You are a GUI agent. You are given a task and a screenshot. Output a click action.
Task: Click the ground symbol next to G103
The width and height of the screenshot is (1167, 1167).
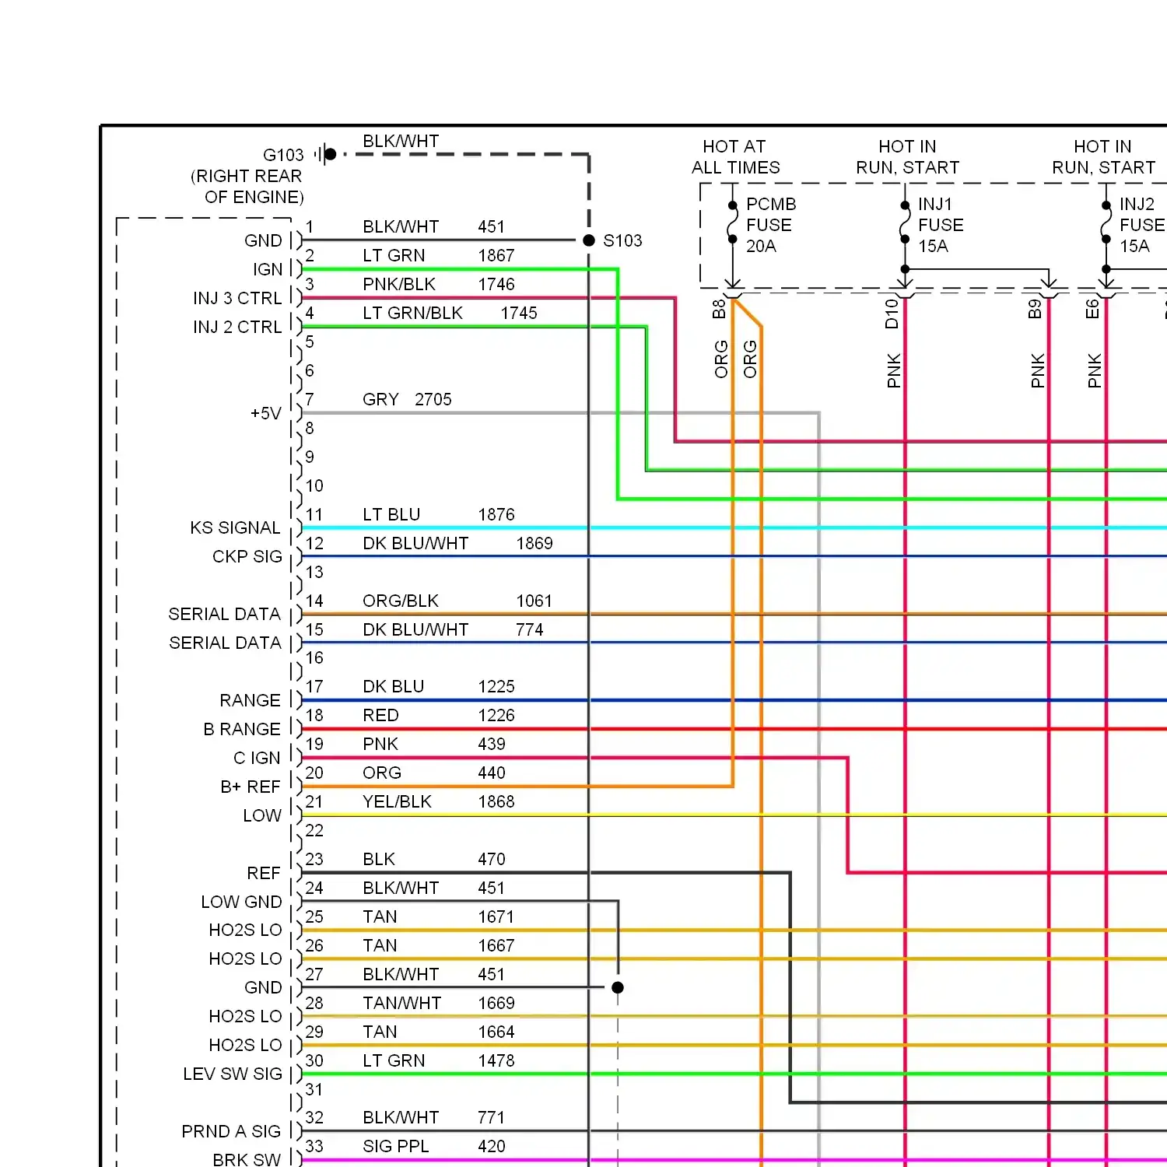(325, 154)
